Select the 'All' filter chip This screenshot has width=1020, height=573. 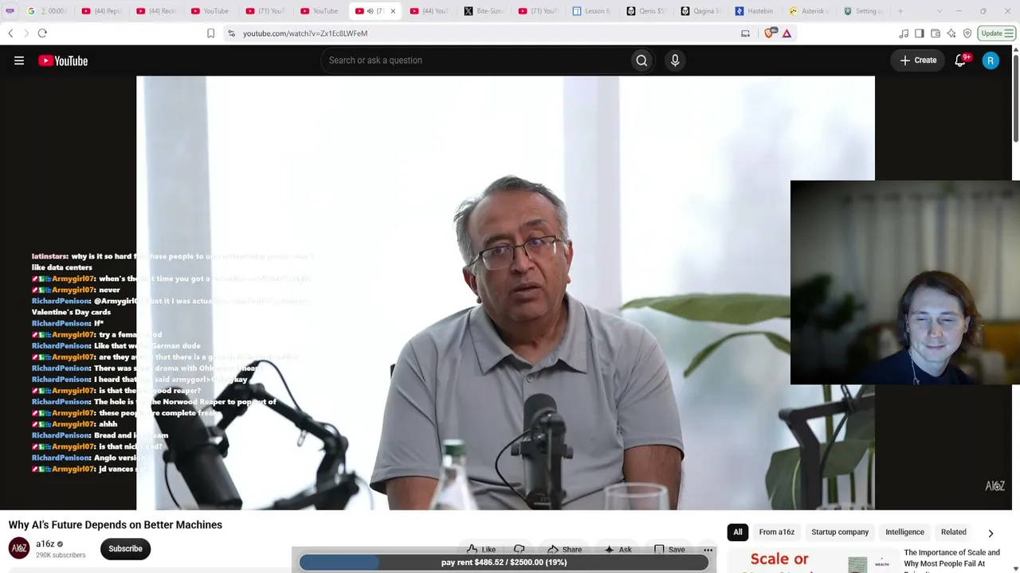click(738, 532)
